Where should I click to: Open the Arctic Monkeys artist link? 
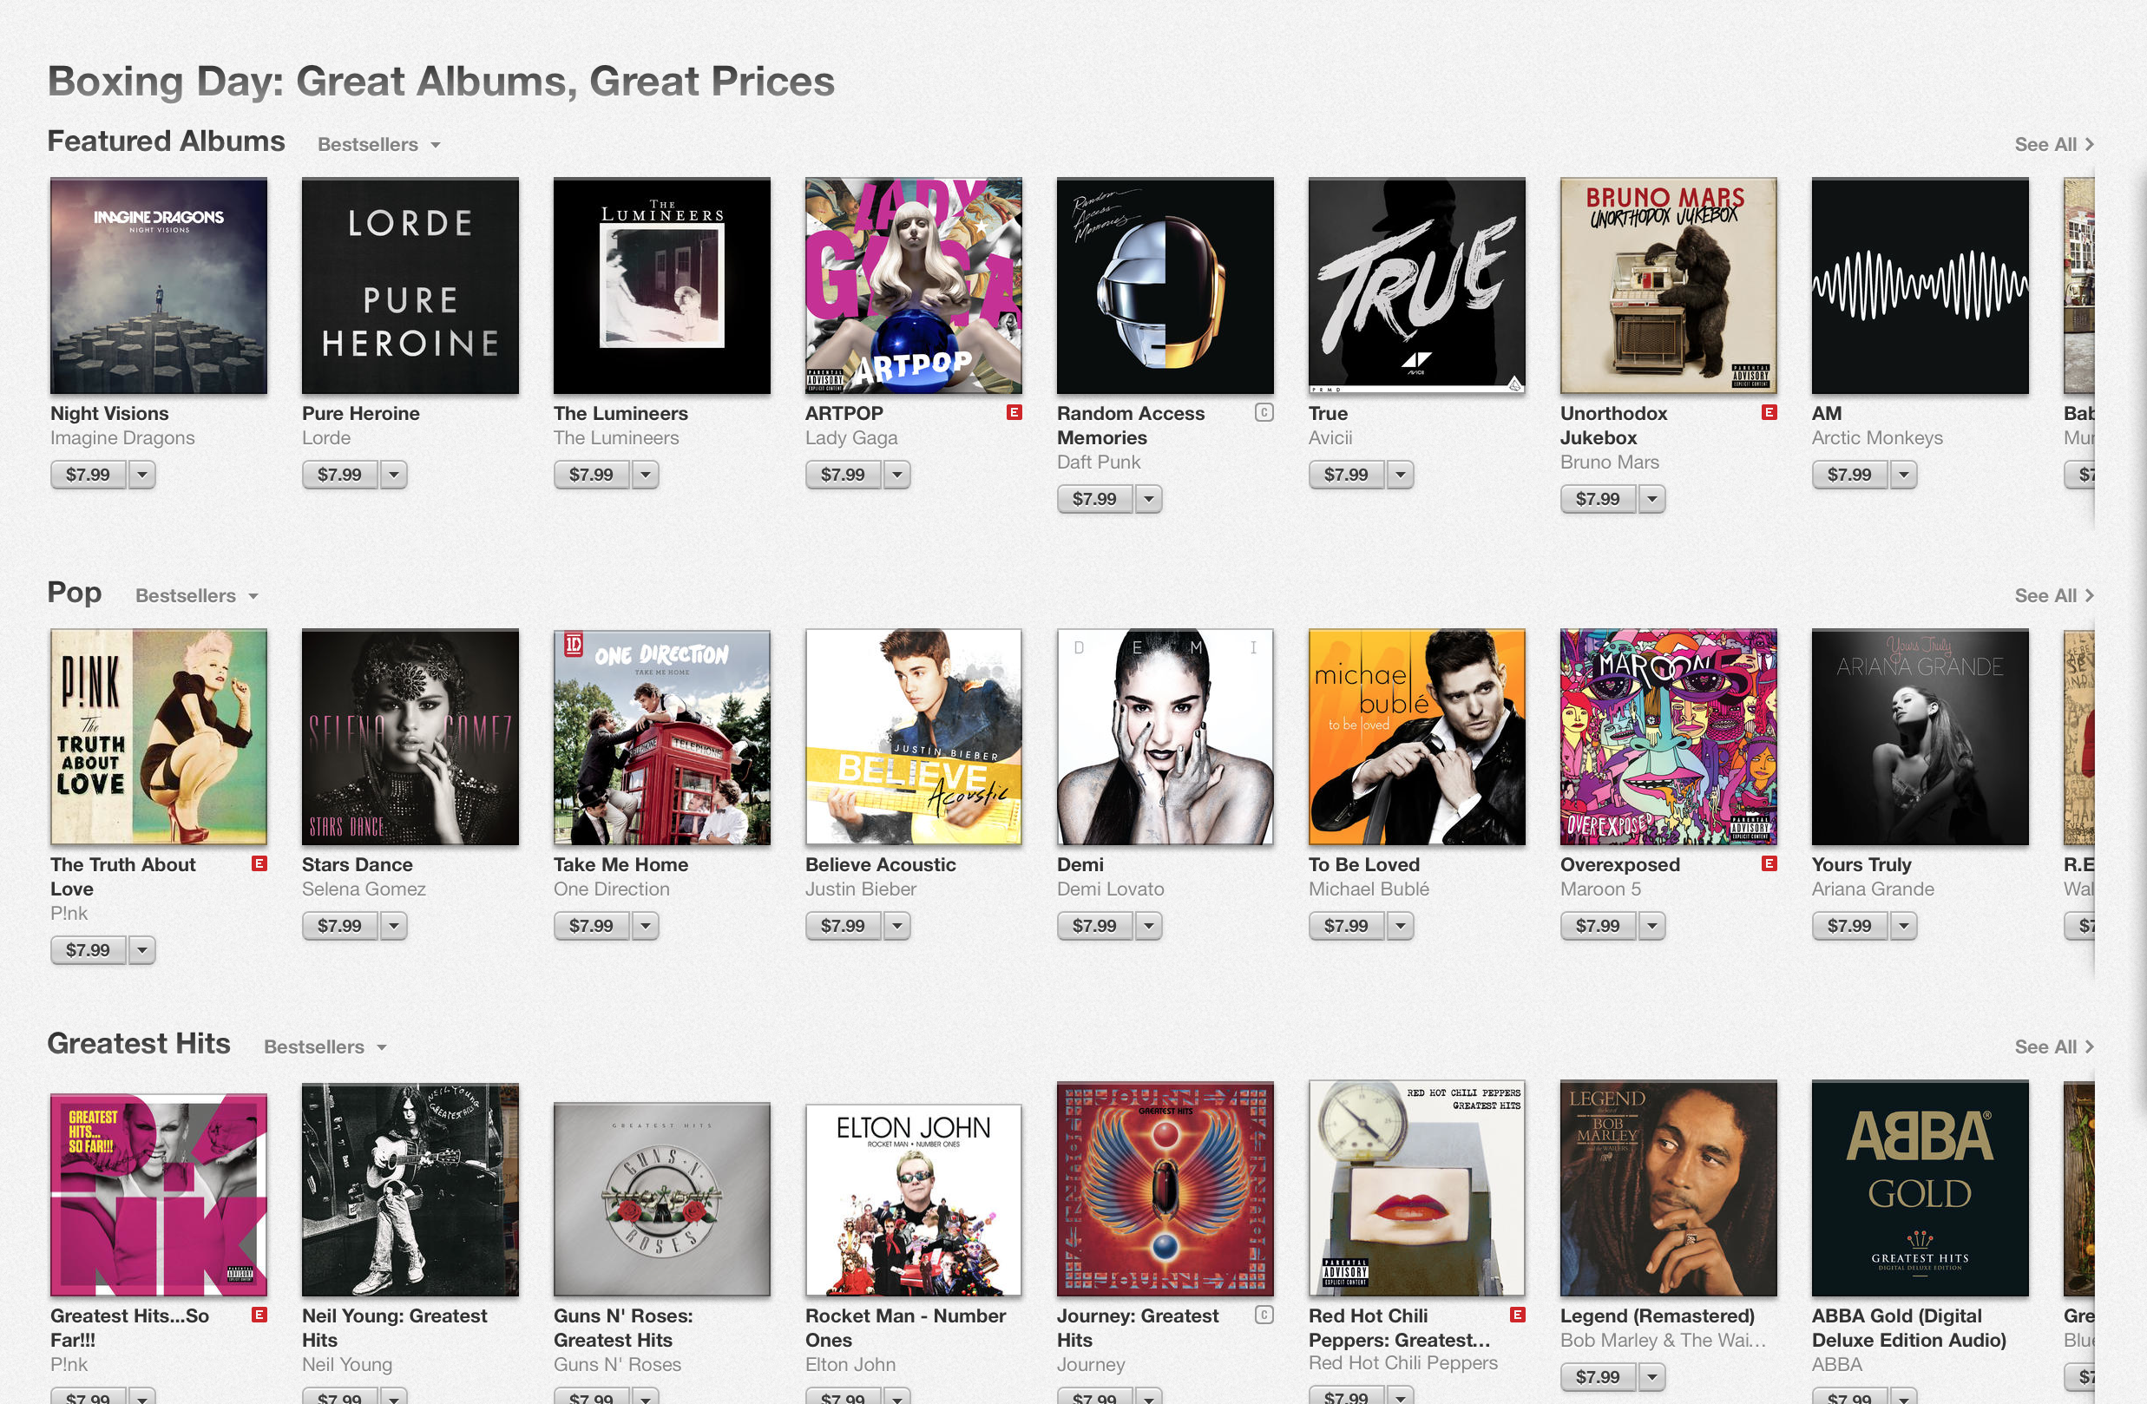click(x=1877, y=437)
